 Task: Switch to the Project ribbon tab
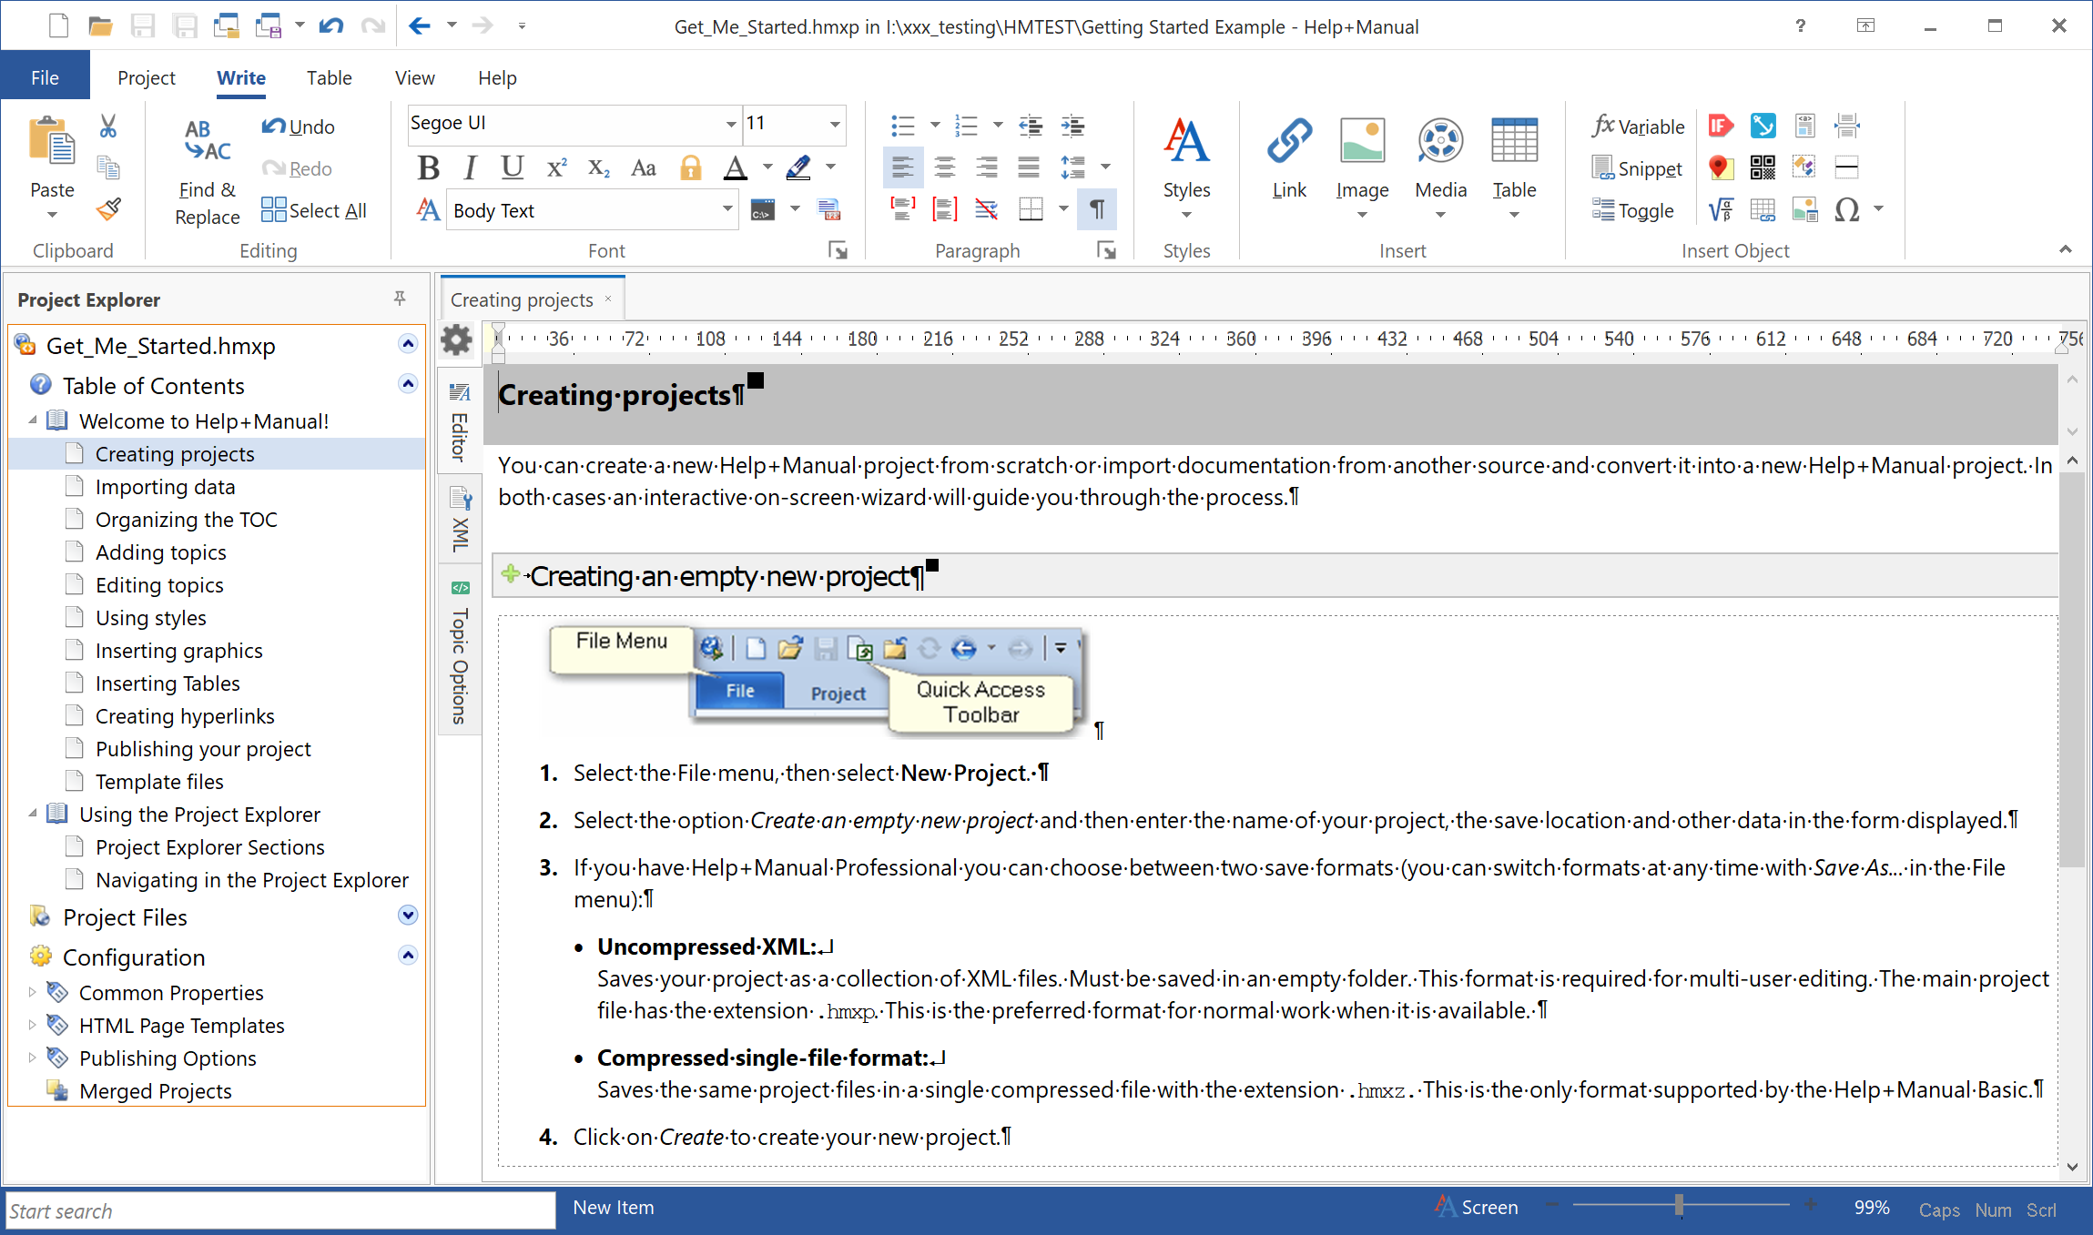[x=146, y=77]
